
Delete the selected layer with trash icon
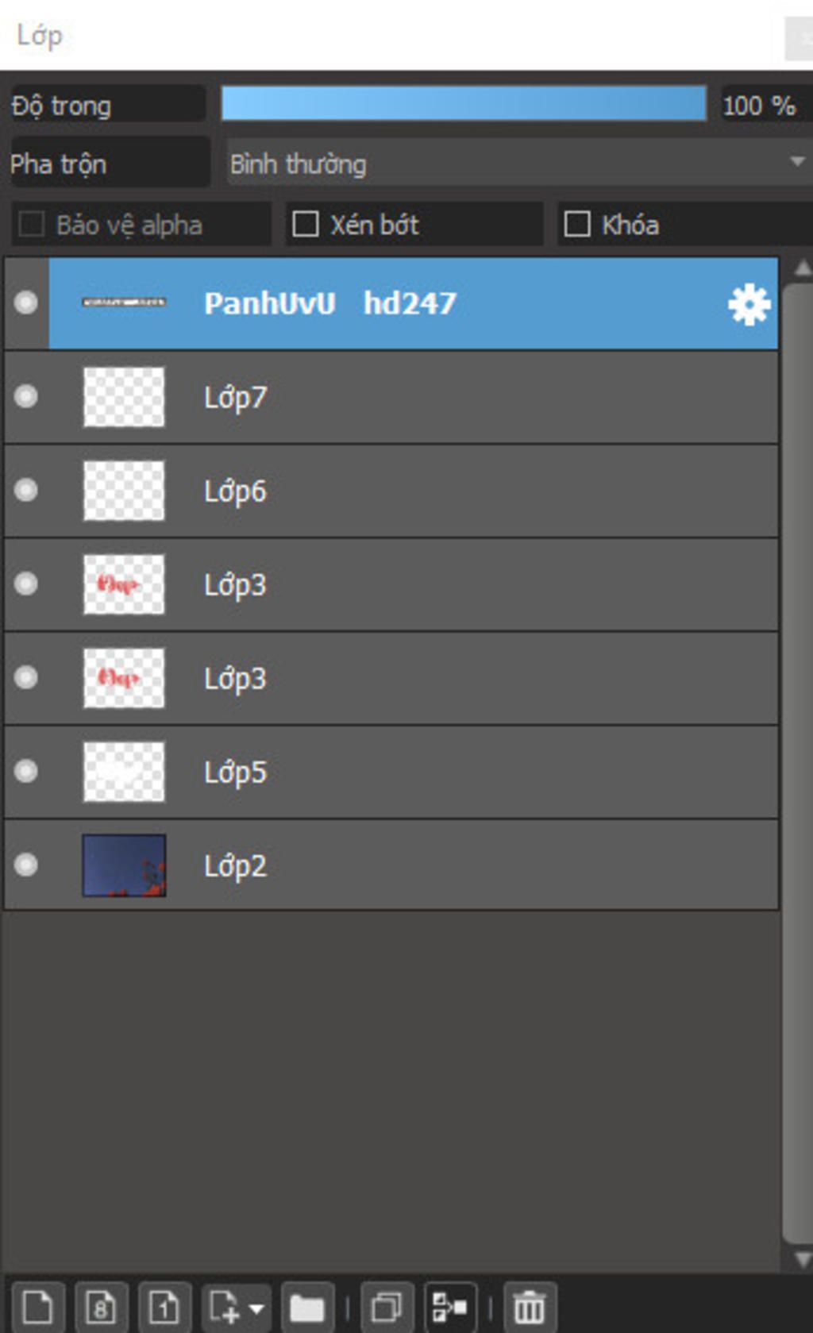point(530,1307)
